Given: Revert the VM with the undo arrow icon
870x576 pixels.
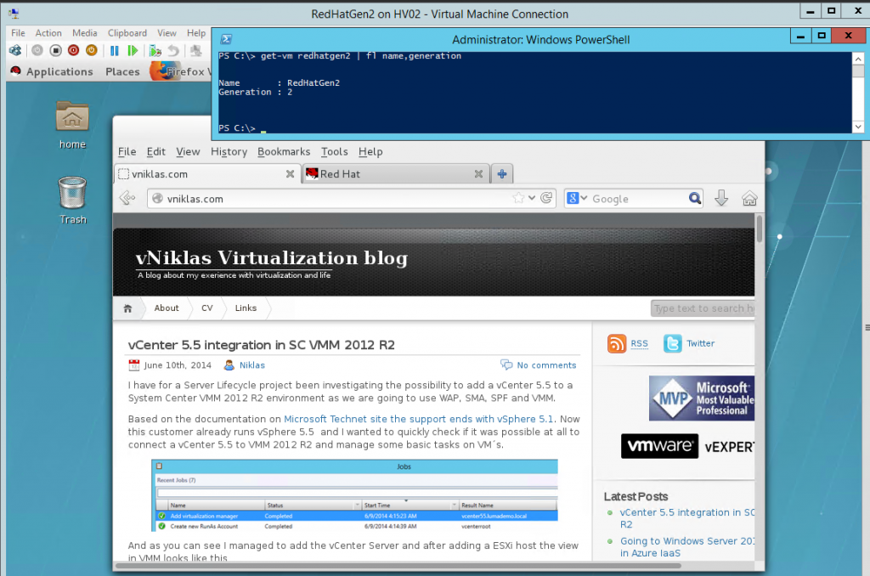Looking at the screenshot, I should pos(173,50).
